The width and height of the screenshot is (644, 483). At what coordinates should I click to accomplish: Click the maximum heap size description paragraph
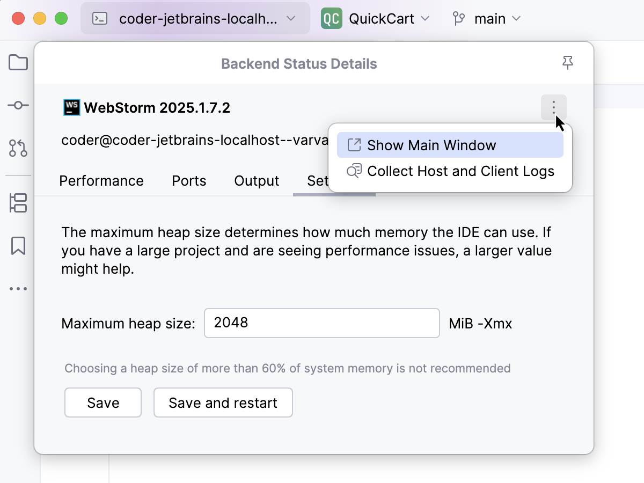[306, 251]
